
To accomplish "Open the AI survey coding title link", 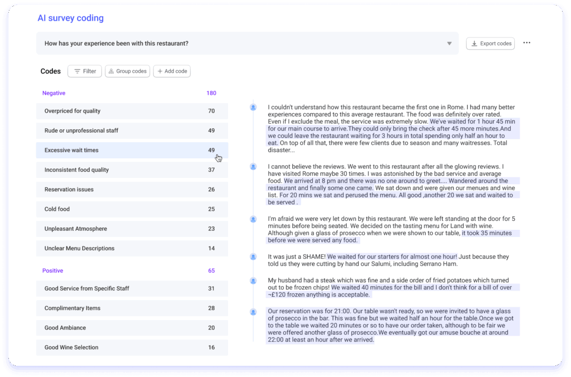I will tap(70, 18).
